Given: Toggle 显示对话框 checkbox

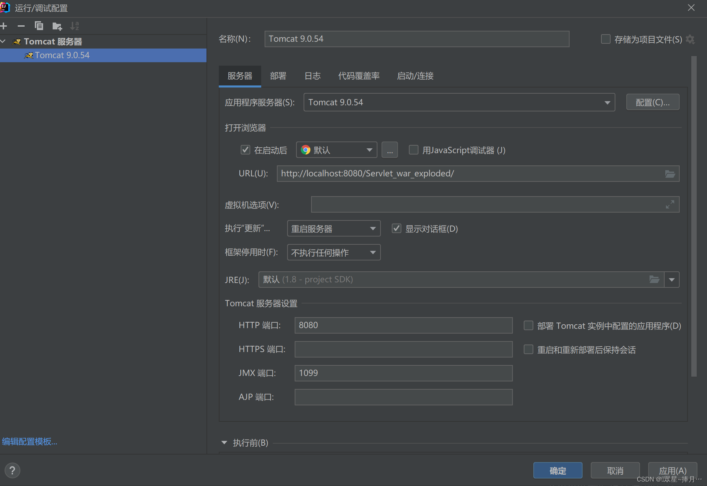Looking at the screenshot, I should tap(396, 228).
